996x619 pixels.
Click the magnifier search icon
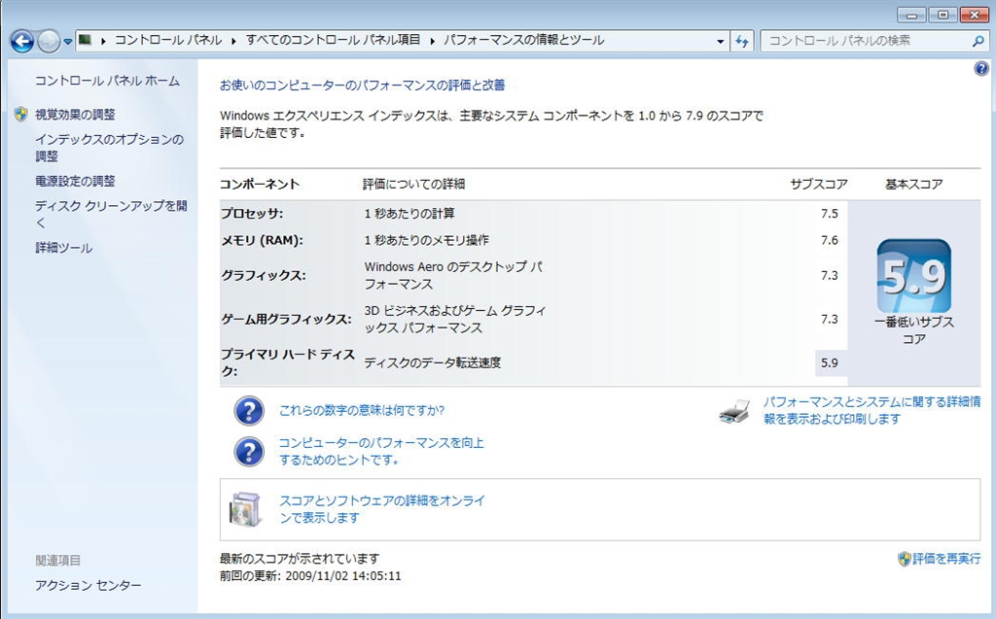click(978, 41)
